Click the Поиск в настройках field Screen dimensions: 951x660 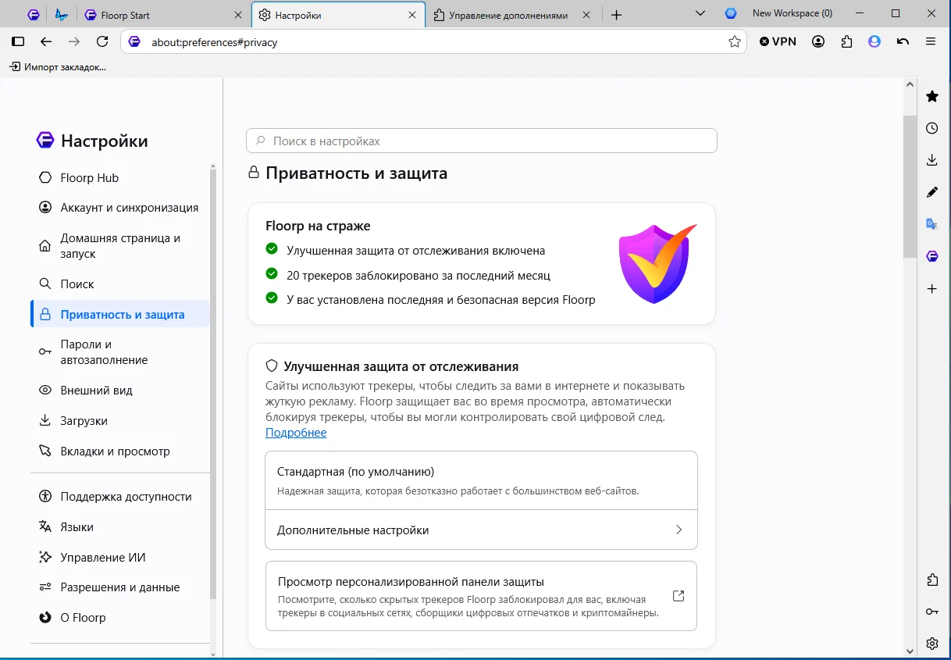(x=482, y=141)
